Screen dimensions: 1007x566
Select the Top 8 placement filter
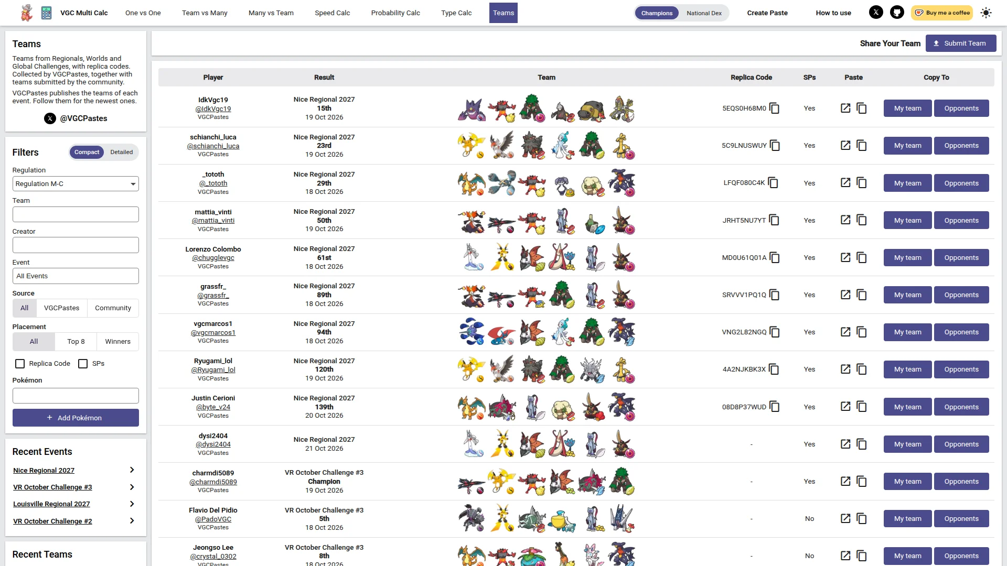(x=76, y=342)
